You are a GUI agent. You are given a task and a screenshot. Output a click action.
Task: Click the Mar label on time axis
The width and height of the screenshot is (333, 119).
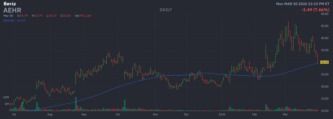tap(285, 114)
